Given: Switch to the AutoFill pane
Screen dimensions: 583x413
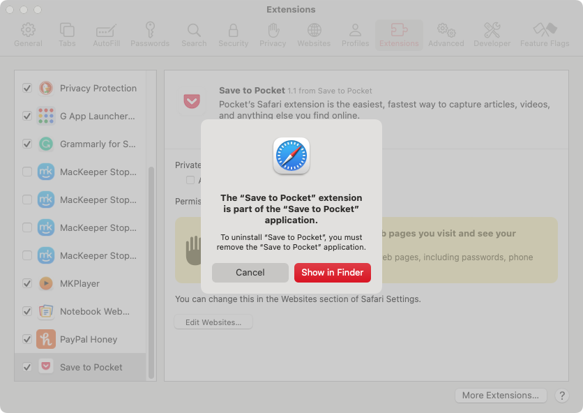Looking at the screenshot, I should pos(106,35).
